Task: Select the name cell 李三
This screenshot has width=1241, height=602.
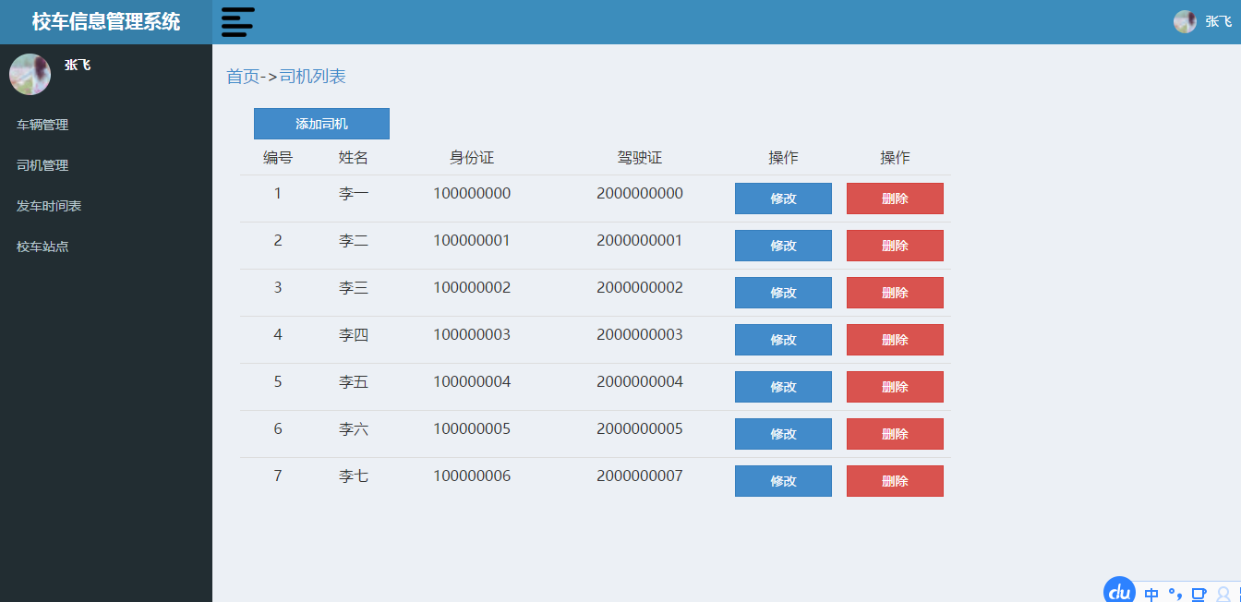Action: (354, 287)
